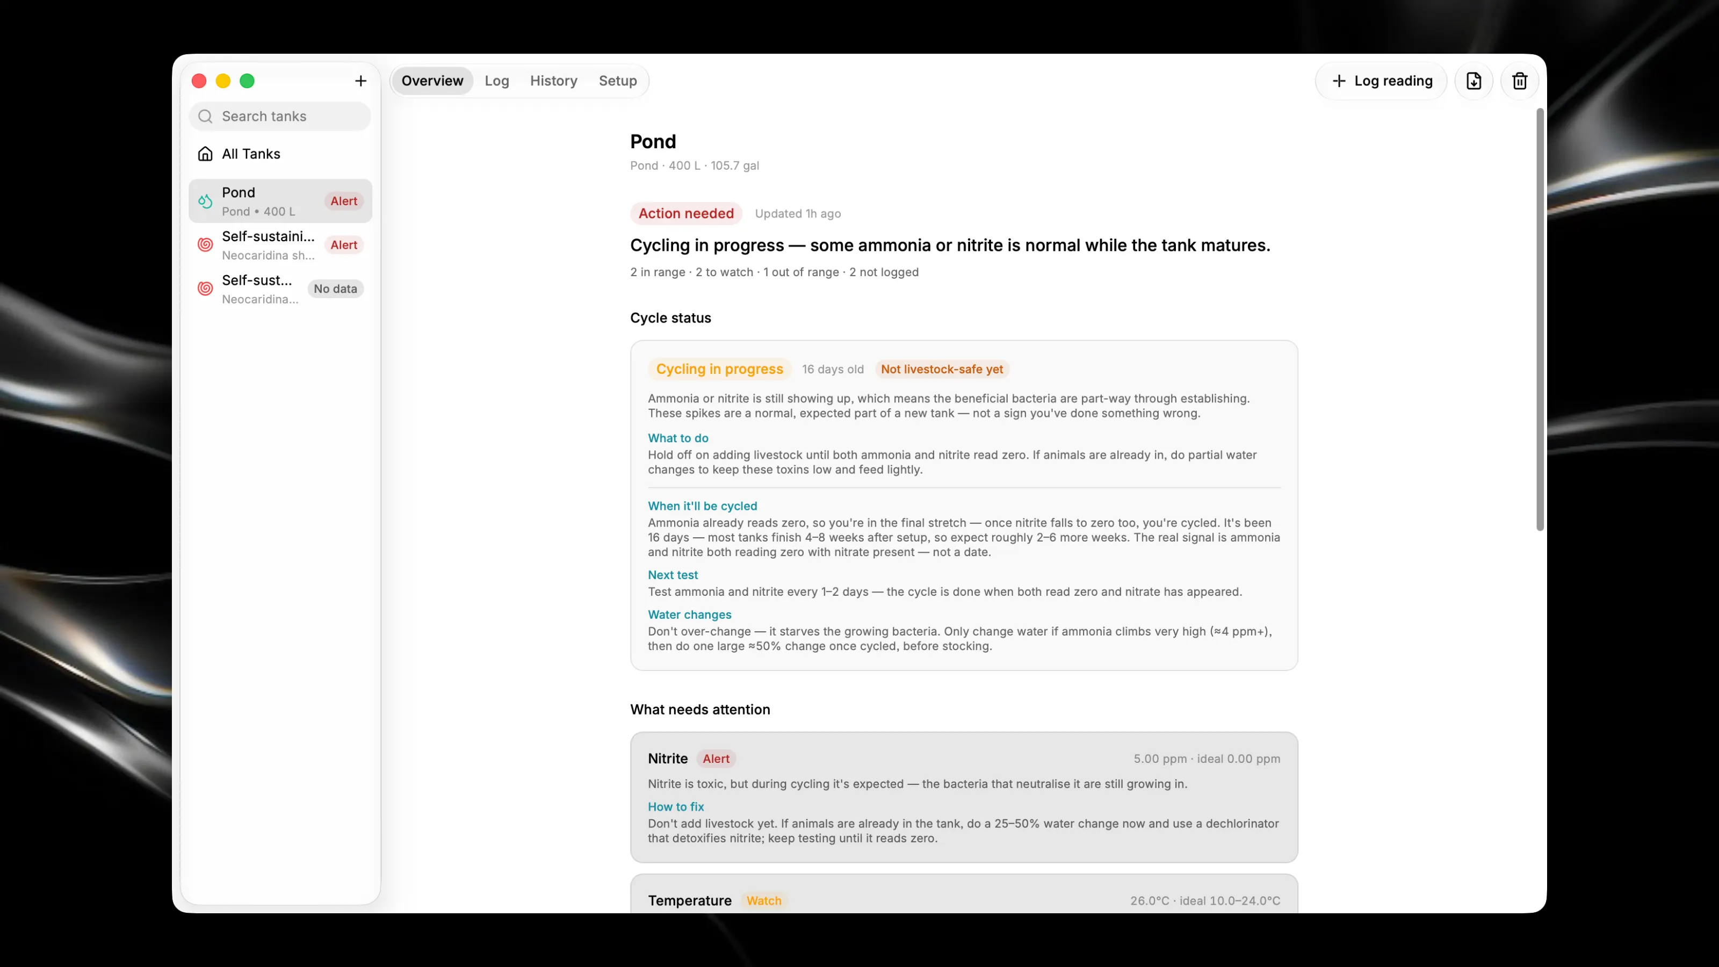Screen dimensions: 1719x967
Task: Open the Log tab
Action: pyautogui.click(x=496, y=81)
